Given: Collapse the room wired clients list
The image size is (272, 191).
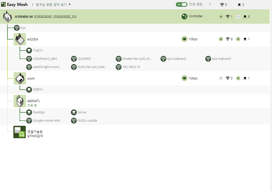Looking at the screenshot, I should tap(238, 78).
